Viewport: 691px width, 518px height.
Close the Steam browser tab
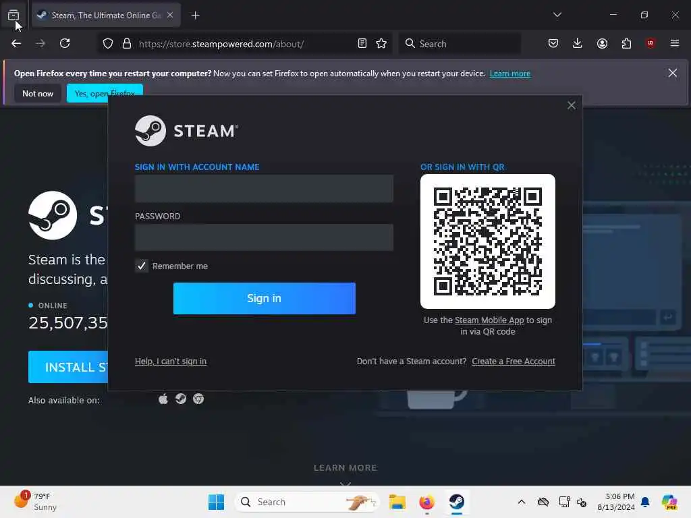(170, 15)
